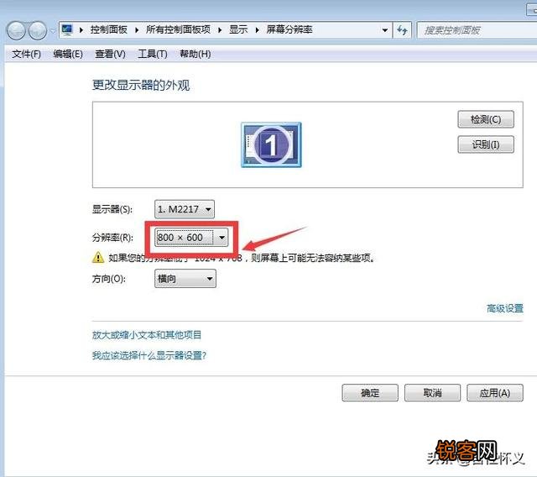Click the 屏幕分辨率 breadcrumb
537x477 pixels.
click(289, 30)
